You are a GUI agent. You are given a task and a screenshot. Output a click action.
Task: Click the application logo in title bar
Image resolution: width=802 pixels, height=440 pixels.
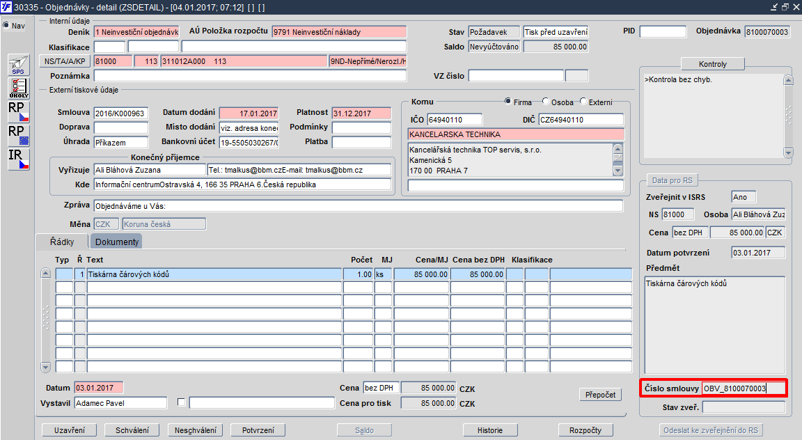tap(6, 7)
